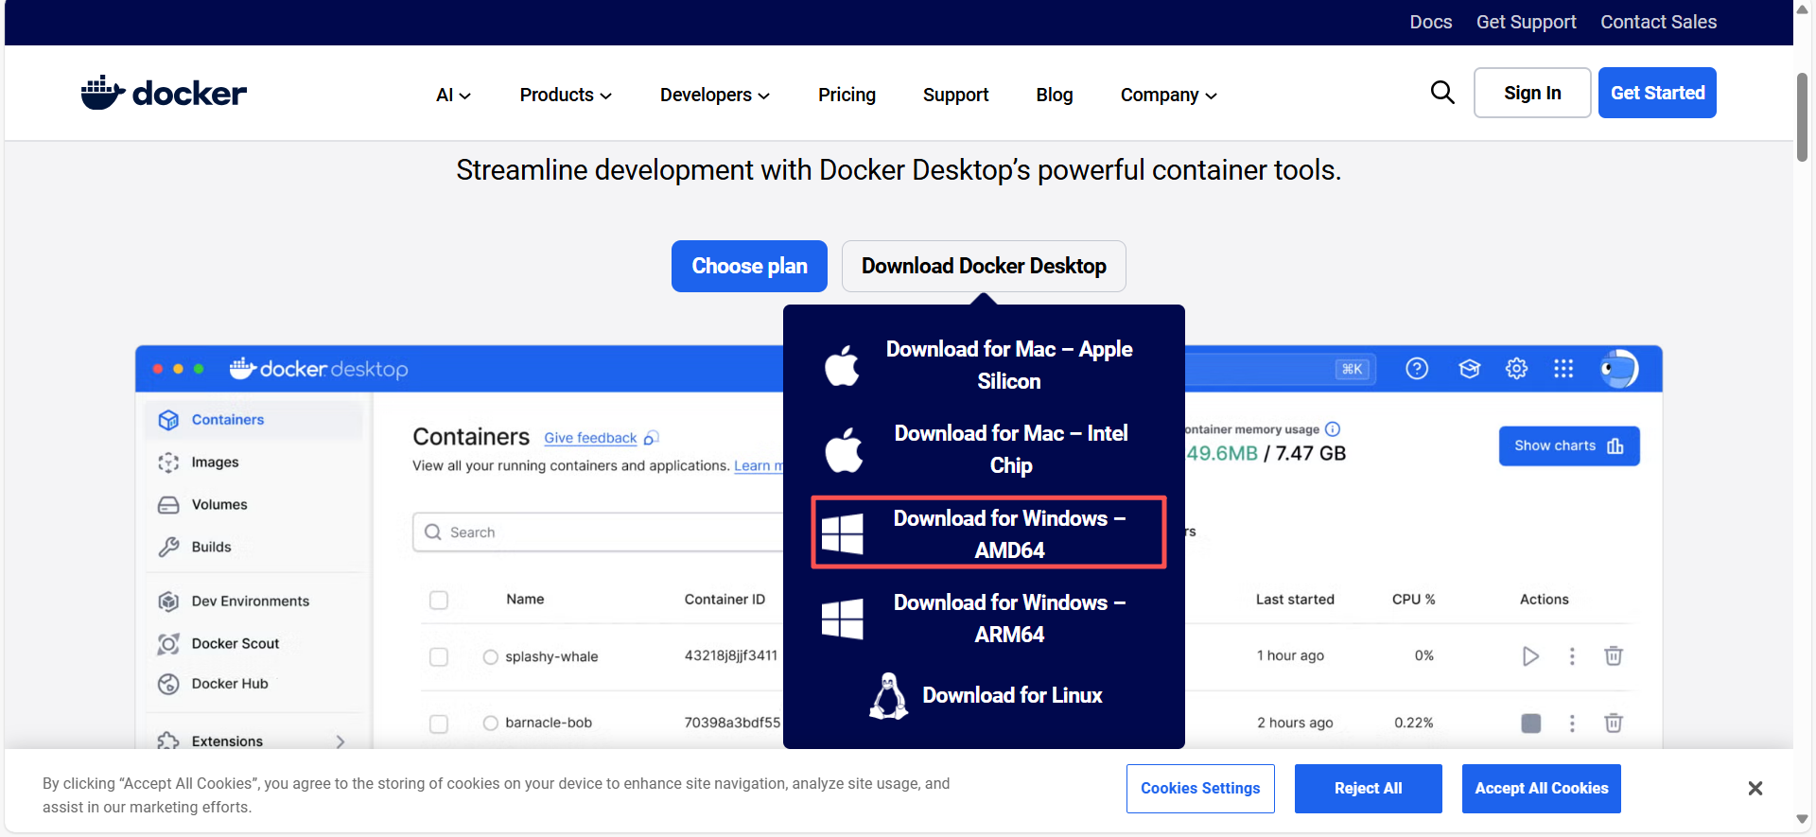Click the Docker whale logo

coord(164,93)
